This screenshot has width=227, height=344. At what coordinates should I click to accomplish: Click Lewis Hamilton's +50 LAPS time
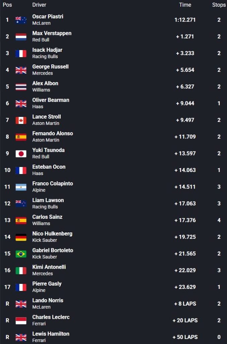(x=185, y=337)
